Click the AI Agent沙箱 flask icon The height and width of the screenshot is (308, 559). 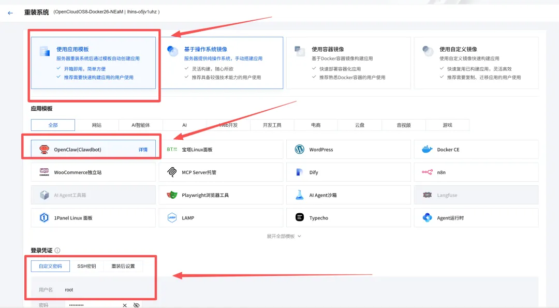click(300, 195)
